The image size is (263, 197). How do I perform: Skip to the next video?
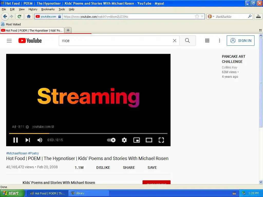coord(28,140)
